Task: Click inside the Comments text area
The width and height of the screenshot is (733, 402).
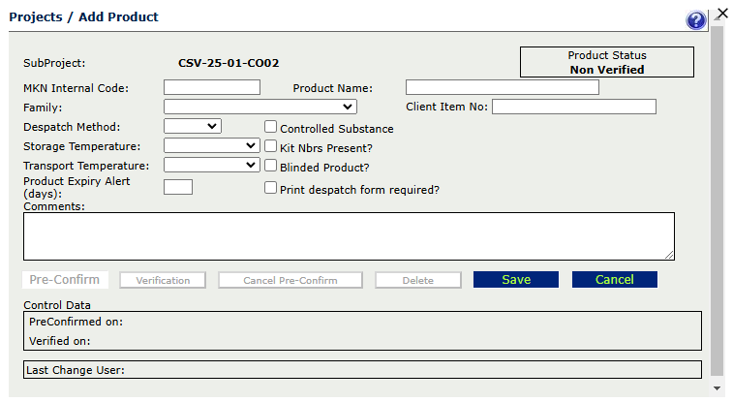Action: click(349, 236)
